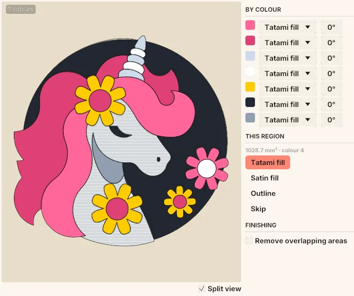
Task: Click the '1028.7 mm² · colour 4' info text
Action: pos(275,150)
